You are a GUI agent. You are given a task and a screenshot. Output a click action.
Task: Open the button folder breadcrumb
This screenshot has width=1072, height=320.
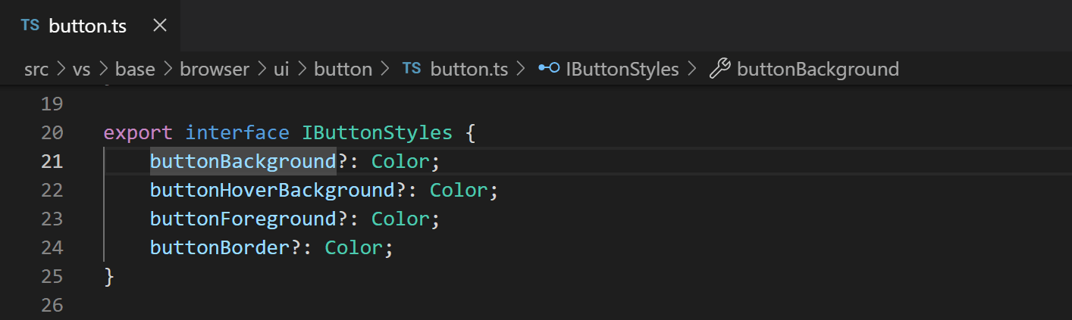point(343,70)
